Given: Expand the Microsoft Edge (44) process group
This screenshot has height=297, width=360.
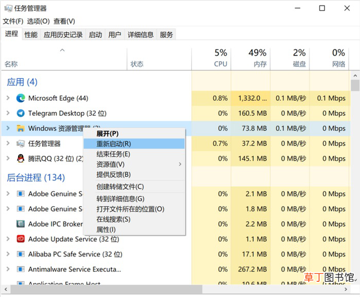Looking at the screenshot, I should coord(8,98).
